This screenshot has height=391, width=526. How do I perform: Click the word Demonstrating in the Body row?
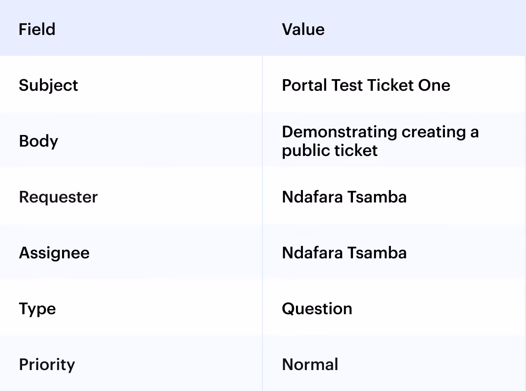click(x=339, y=132)
